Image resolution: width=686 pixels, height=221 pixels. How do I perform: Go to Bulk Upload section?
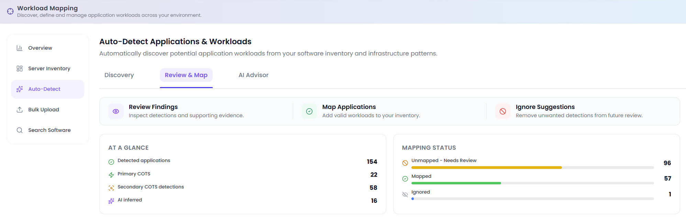pos(47,110)
